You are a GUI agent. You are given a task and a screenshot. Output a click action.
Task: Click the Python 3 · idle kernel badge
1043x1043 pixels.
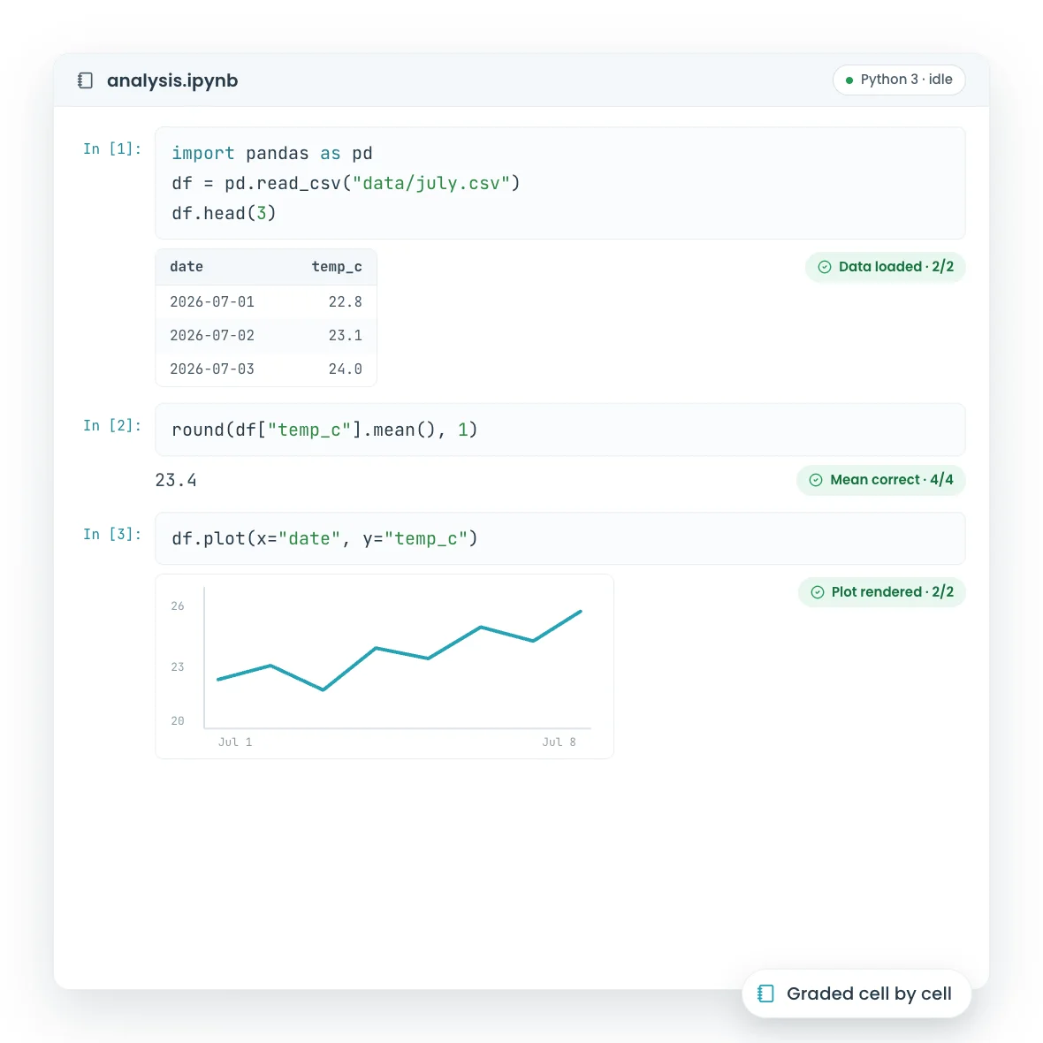click(x=899, y=80)
